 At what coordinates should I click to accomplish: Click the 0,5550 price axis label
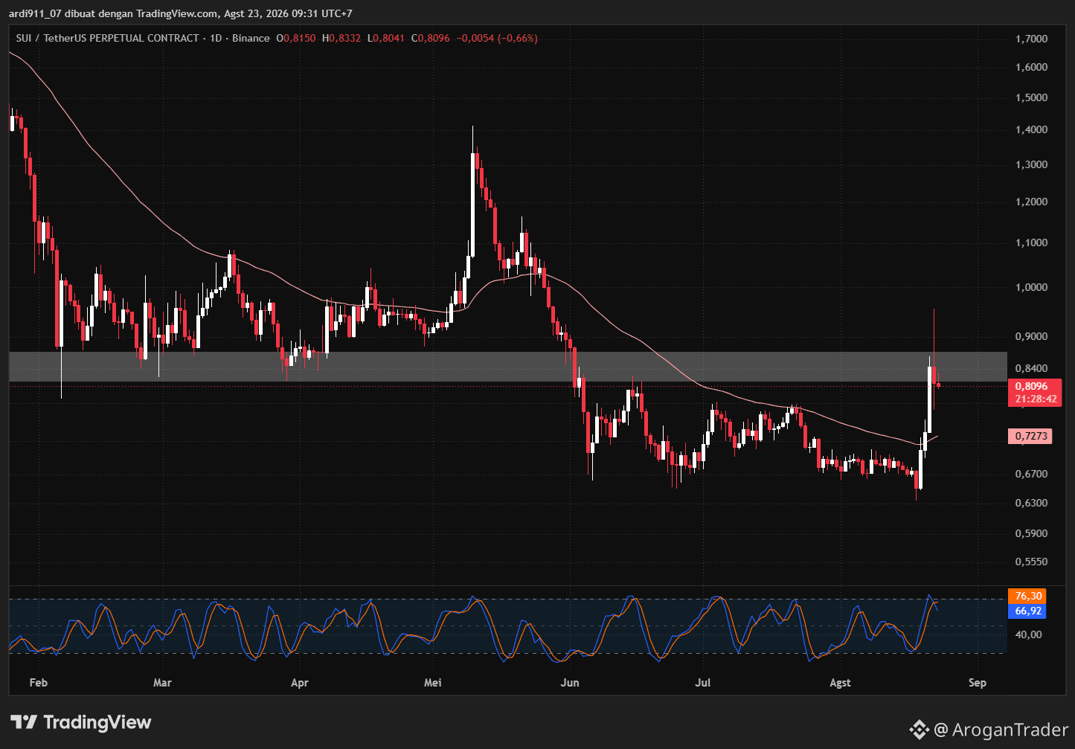1031,562
